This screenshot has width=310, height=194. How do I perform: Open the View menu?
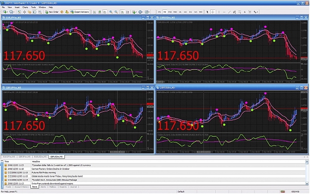pyautogui.click(x=9, y=7)
